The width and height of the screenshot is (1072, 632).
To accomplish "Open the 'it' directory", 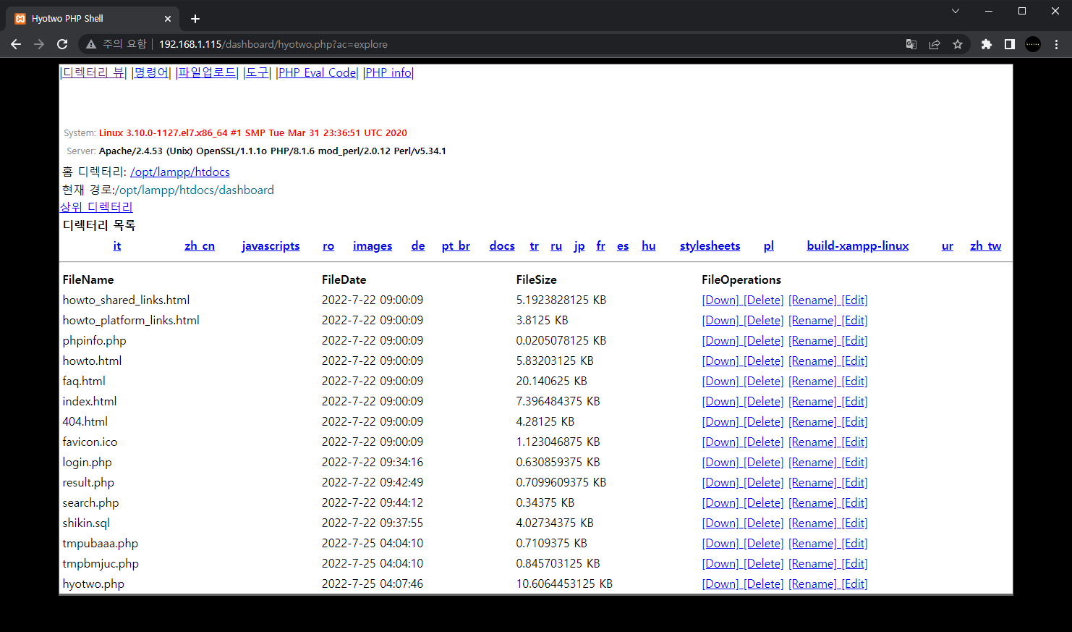I will (117, 246).
